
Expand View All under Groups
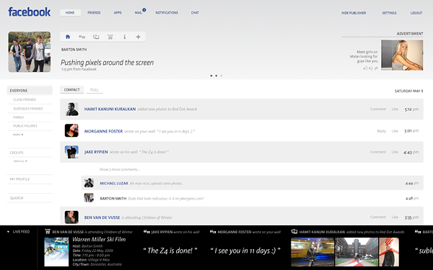click(20, 161)
